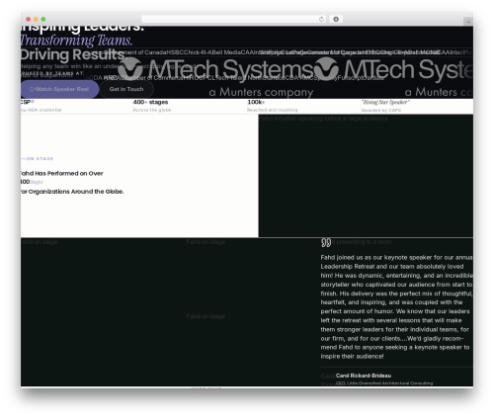The width and height of the screenshot is (494, 418).
Task: Click the Rising Star Speaker award text
Action: [x=385, y=103]
